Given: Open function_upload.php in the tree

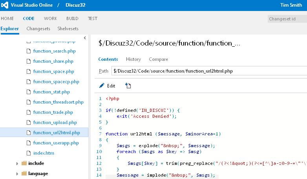Looking at the screenshot, I should tap(55, 122).
